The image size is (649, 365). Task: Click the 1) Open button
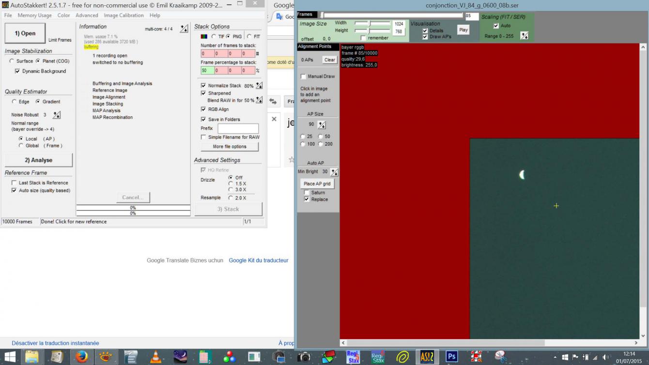(x=25, y=33)
